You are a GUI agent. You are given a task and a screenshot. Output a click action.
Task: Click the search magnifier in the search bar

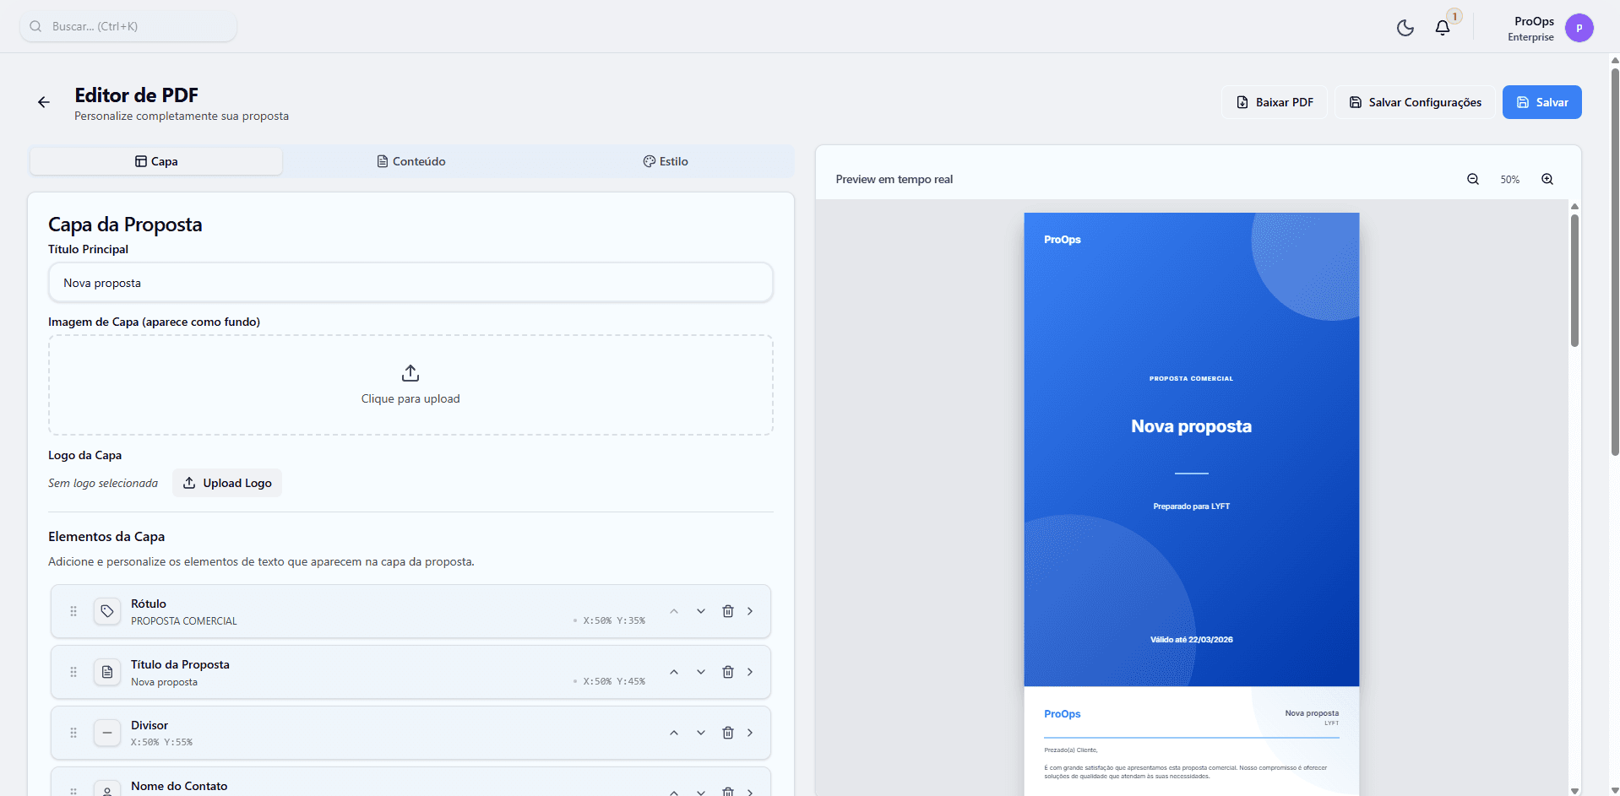point(35,26)
